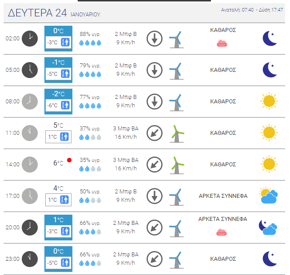Click the cloudy sun icon at 17:00
Image resolution: width=290 pixels, height=275 pixels.
269,196
